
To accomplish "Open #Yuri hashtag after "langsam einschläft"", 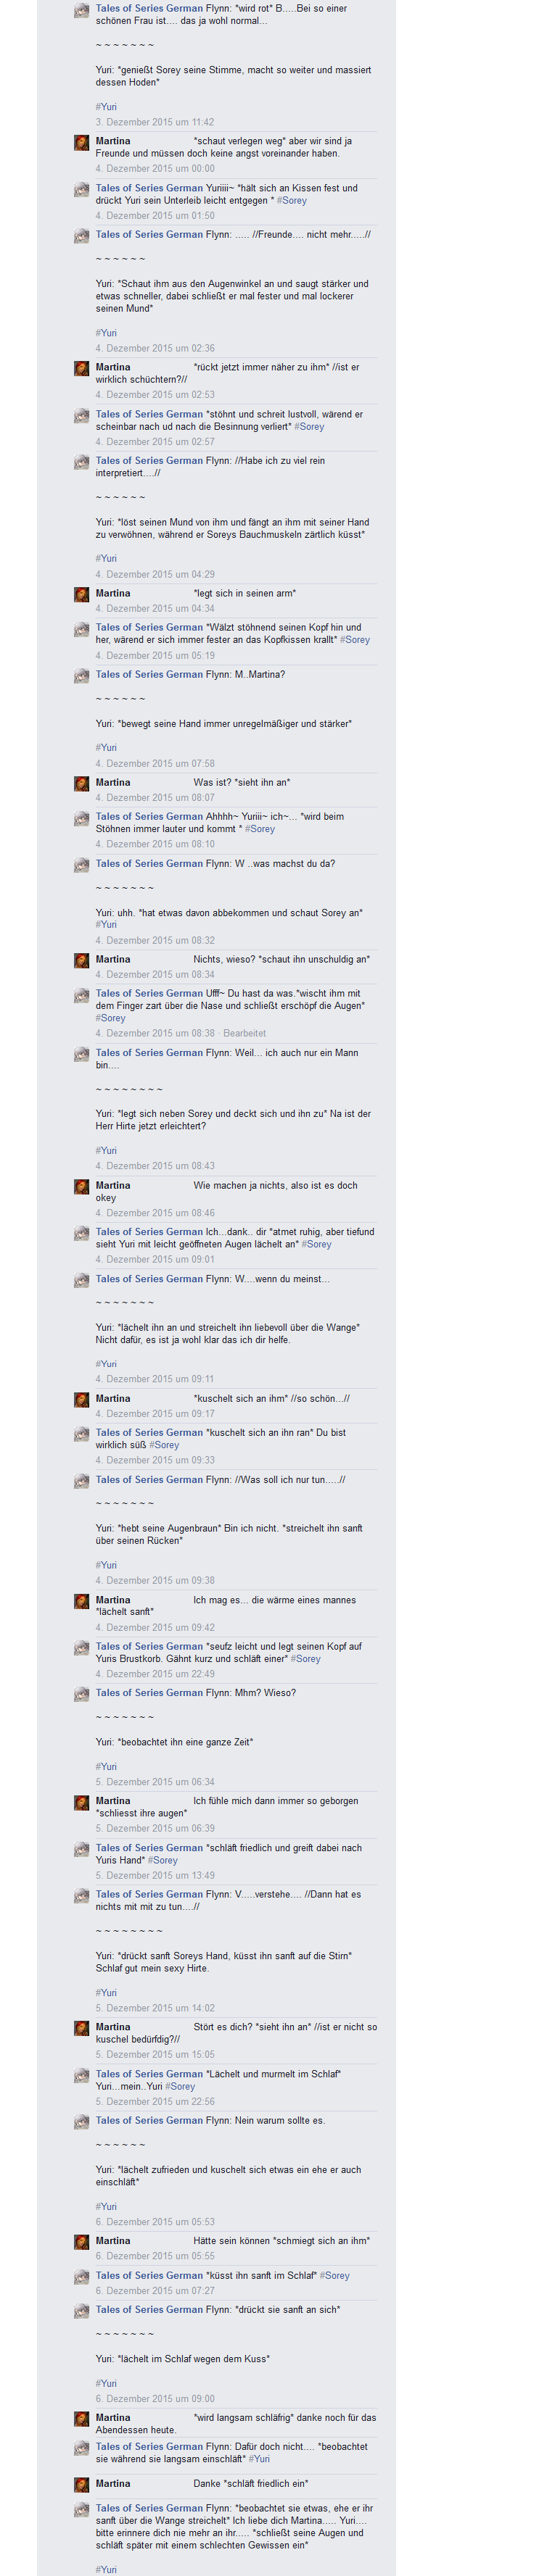I will [258, 2458].
